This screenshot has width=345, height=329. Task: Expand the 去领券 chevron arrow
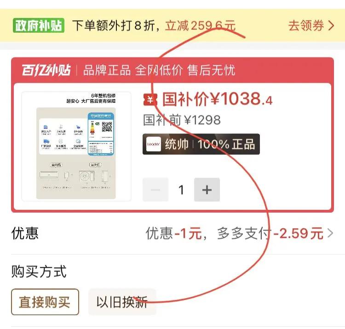(331, 25)
